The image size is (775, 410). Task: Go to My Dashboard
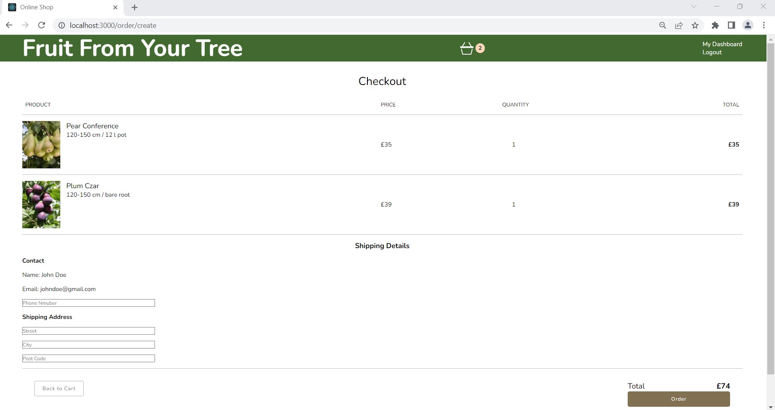[x=722, y=44]
